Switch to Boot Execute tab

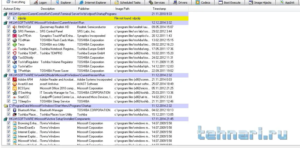[229, 3]
